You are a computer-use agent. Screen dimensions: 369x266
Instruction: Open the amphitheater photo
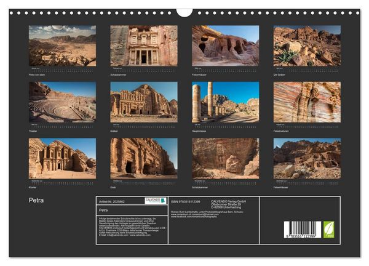[62, 102]
